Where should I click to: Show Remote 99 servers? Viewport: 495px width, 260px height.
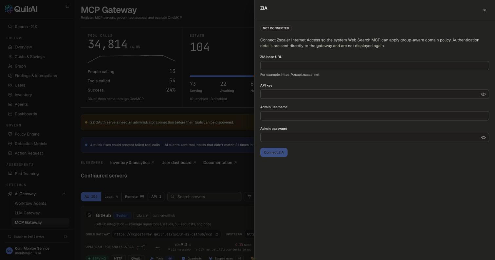(x=135, y=197)
